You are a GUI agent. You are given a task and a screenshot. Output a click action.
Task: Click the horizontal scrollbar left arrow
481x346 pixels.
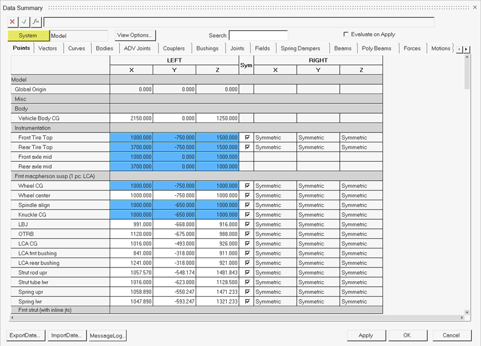coord(13,318)
